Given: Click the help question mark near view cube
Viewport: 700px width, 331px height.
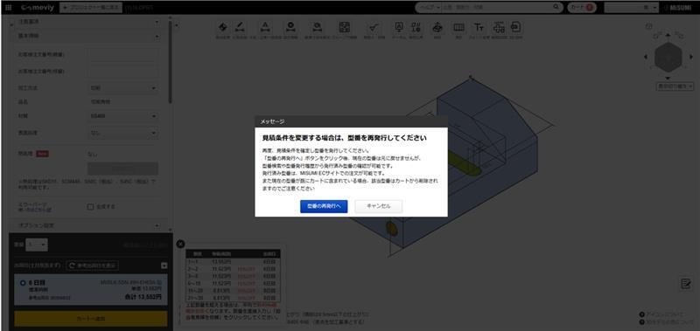Looking at the screenshot, I should [x=648, y=27].
